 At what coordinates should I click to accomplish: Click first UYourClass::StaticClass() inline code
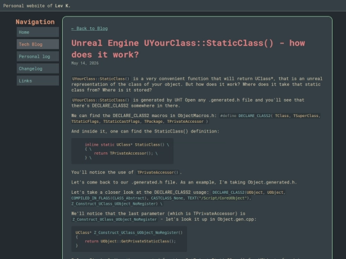tap(101, 79)
